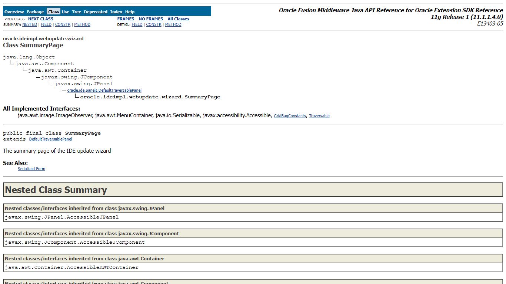Open oracle.ide.panels.DefaultTraversablePanel in hierarchy tree
Viewport: 506px width, 284px height.
pos(104,90)
